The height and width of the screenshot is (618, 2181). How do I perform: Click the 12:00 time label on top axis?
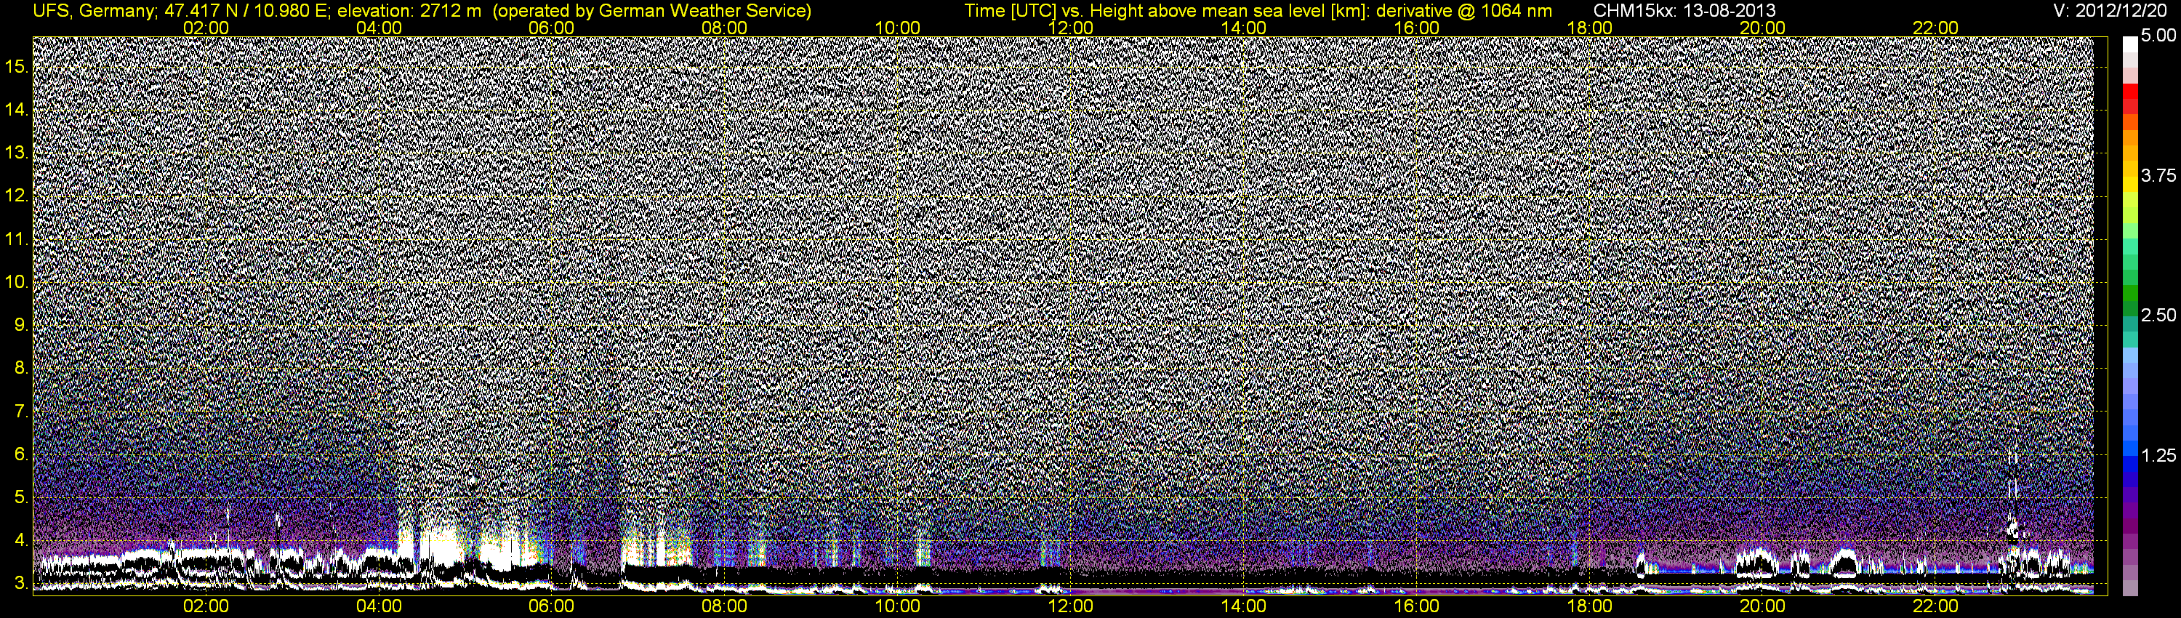coord(1070,28)
